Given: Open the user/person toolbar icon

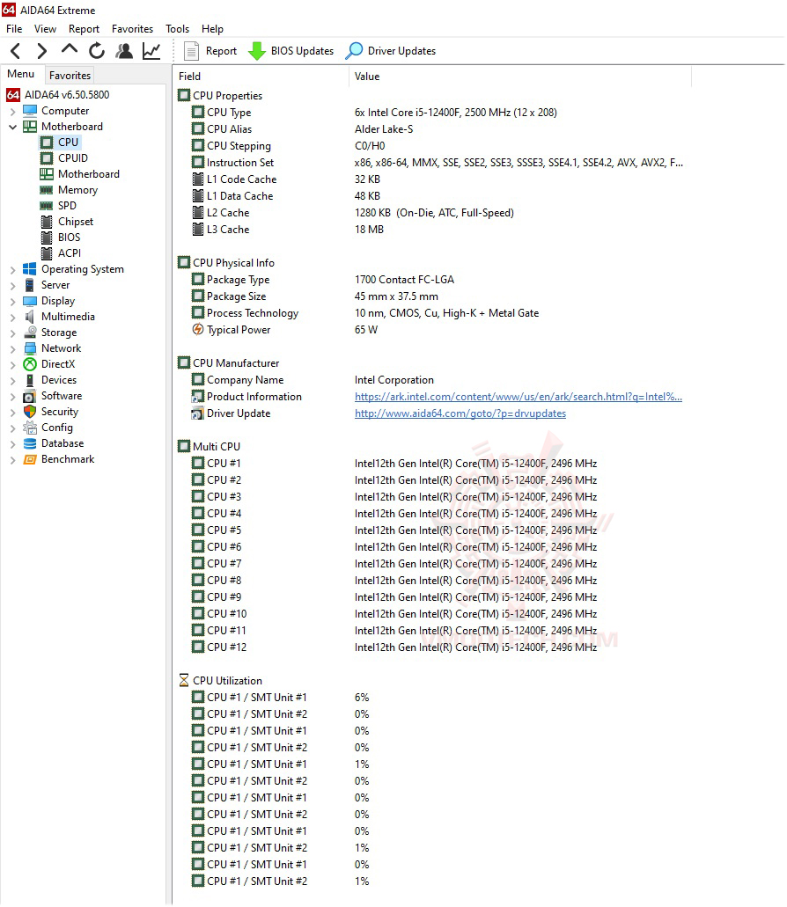Looking at the screenshot, I should coord(124,51).
